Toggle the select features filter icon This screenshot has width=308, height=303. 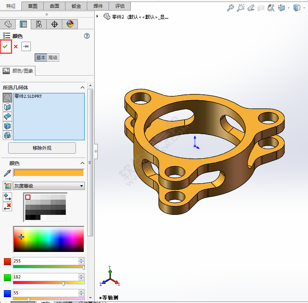point(7,135)
